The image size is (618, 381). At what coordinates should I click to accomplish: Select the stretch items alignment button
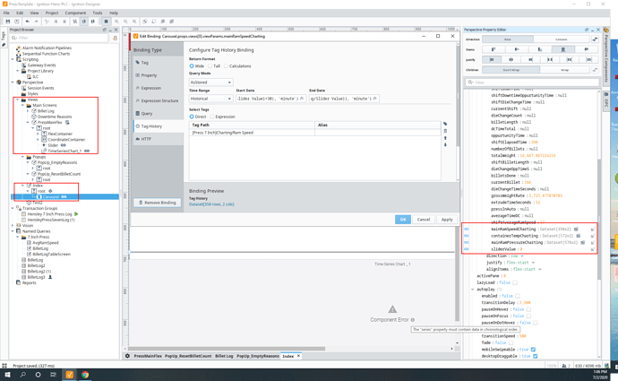[562, 49]
